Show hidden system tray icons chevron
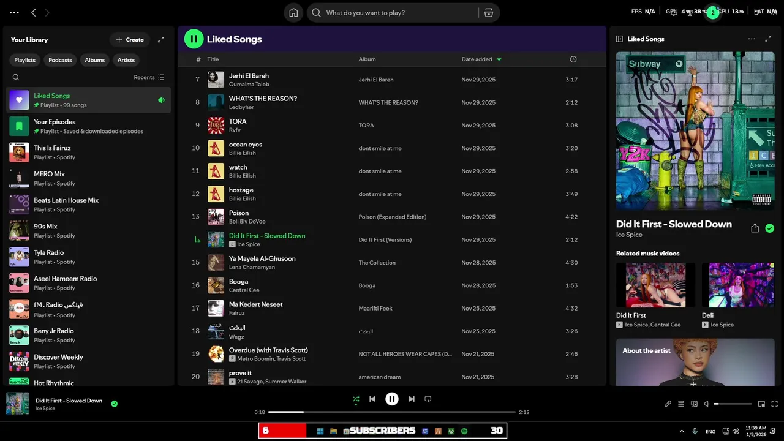Screen dimensions: 784x441 coord(682,431)
